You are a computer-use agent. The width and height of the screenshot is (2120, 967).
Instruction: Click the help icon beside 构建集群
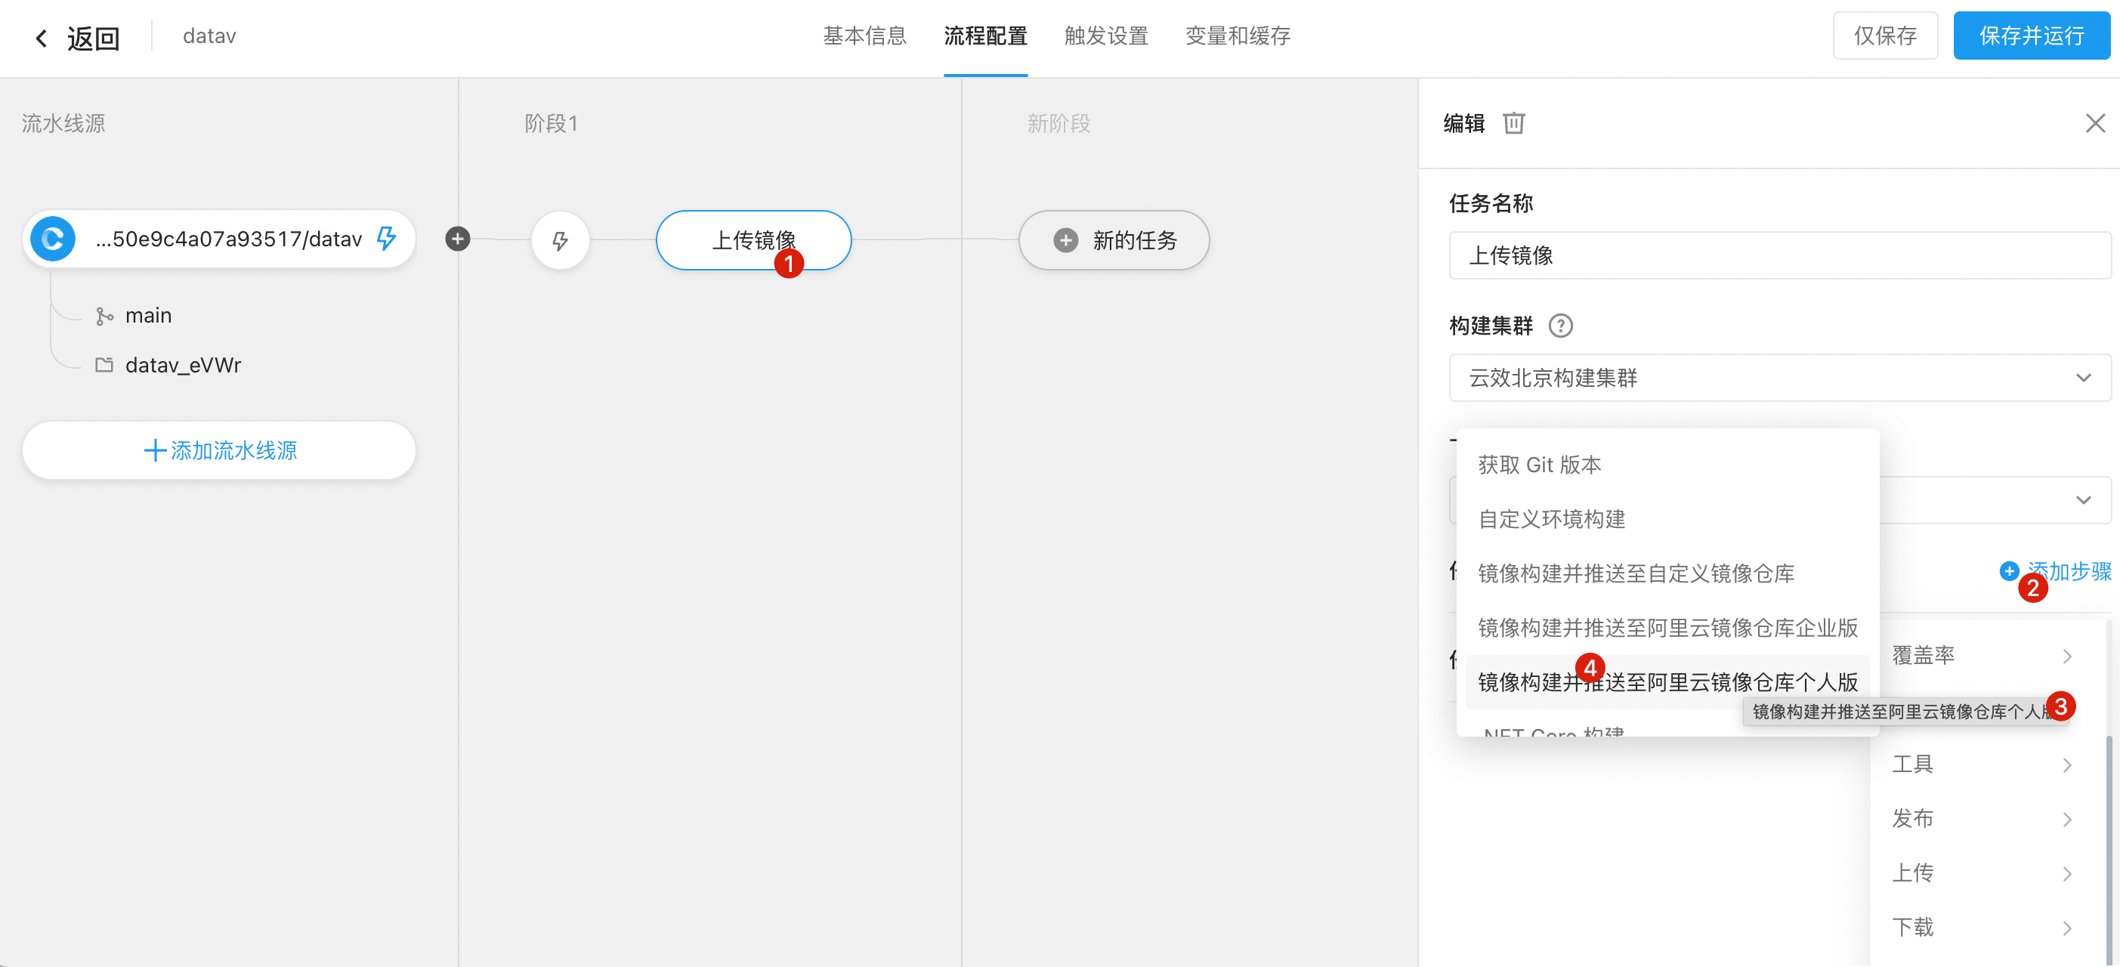pyautogui.click(x=1559, y=326)
